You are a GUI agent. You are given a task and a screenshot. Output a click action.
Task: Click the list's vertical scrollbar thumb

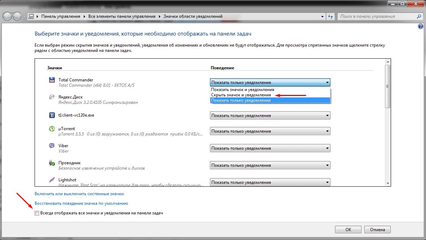(x=388, y=86)
